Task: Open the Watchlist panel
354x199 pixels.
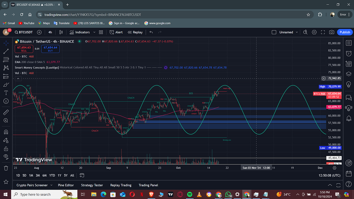Action: [x=348, y=43]
